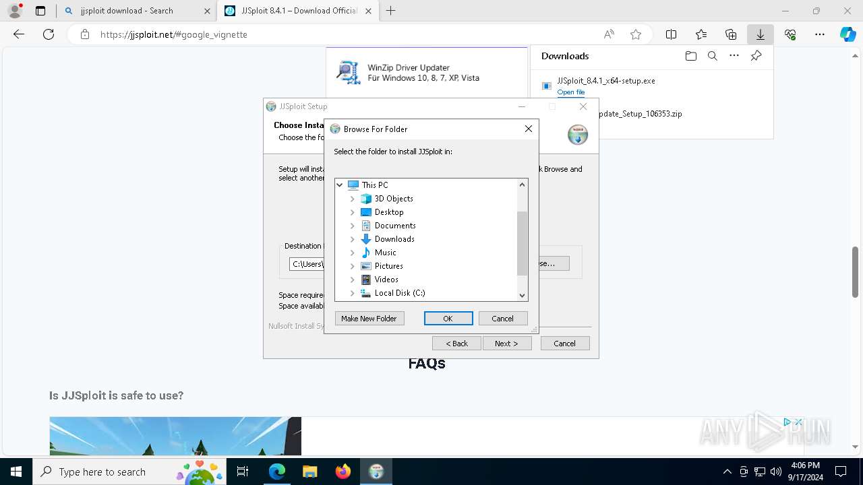The height and width of the screenshot is (485, 863).
Task: Cancel the Browse For Folder dialog
Action: [x=503, y=319]
